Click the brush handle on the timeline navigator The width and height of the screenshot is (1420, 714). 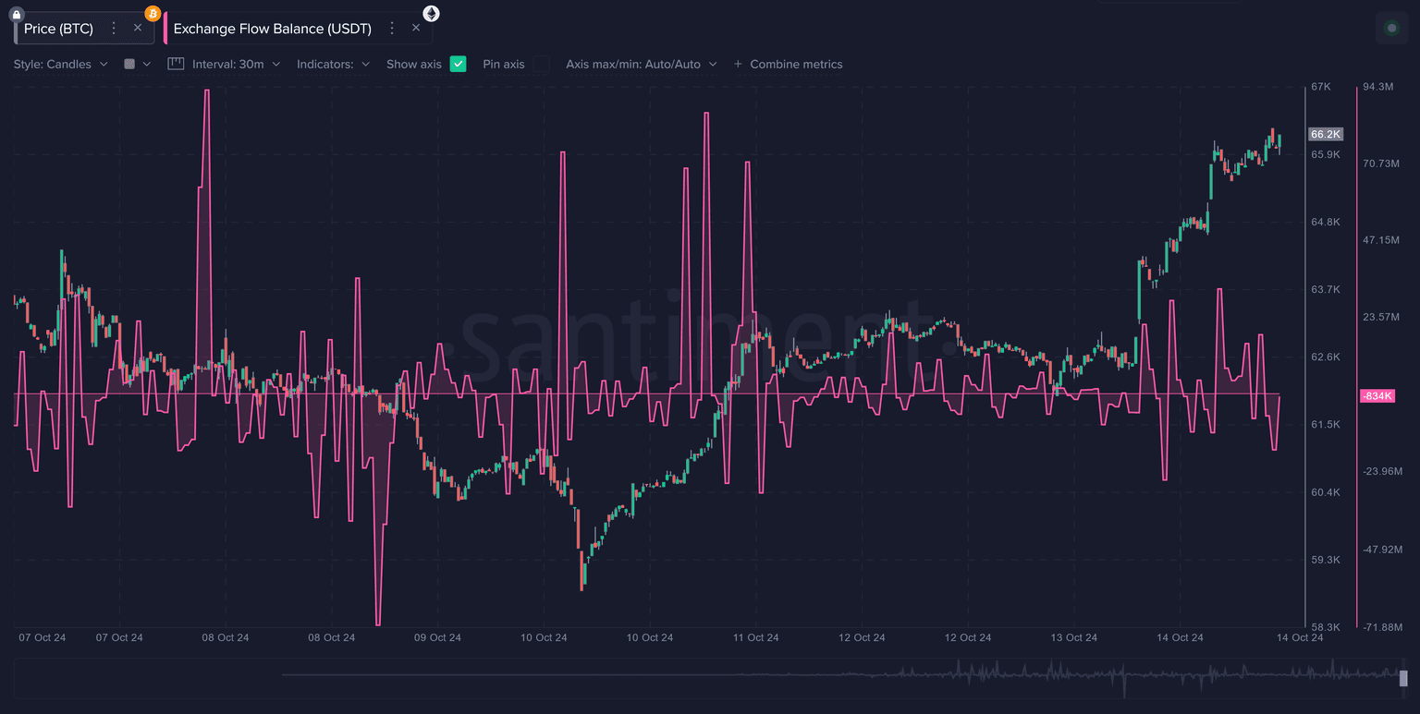[x=1403, y=678]
